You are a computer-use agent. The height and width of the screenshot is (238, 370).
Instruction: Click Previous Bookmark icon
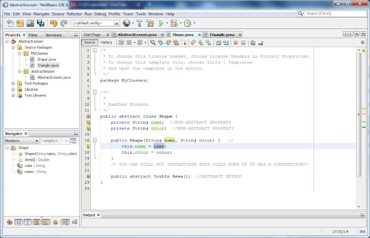tap(193, 42)
